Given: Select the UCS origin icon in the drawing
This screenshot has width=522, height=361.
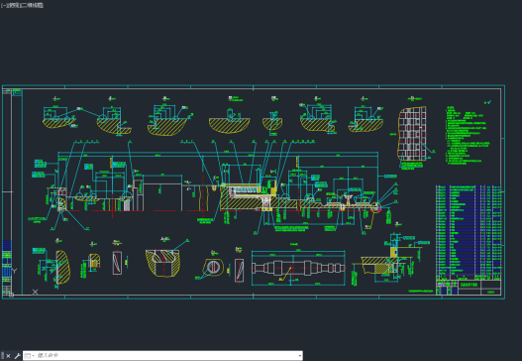Looking at the screenshot, I should tap(11, 295).
